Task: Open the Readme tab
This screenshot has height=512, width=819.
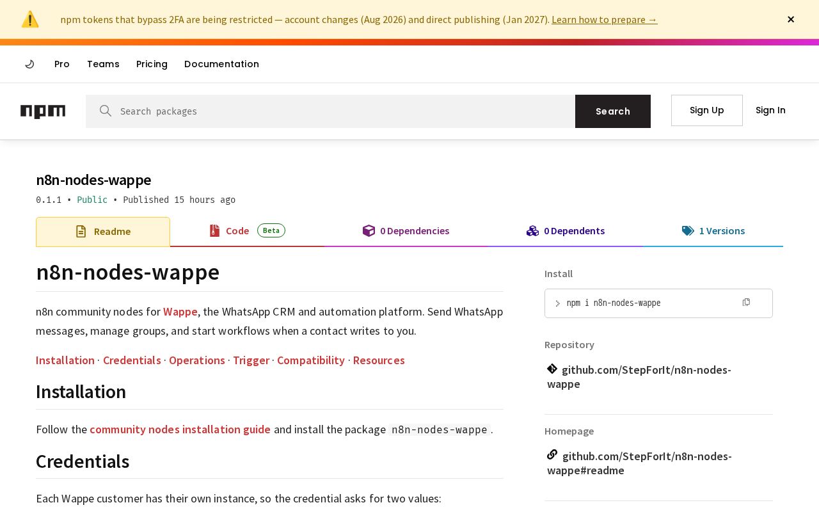Action: tap(103, 232)
